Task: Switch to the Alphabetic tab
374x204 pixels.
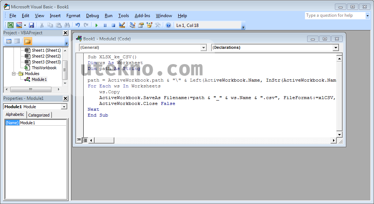Action: tap(15, 114)
